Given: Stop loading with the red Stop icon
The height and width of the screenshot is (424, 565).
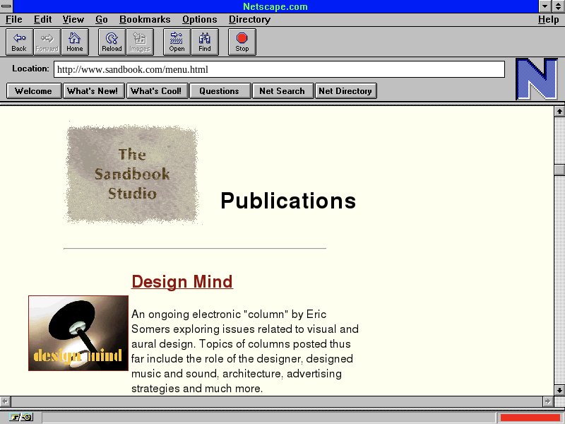Looking at the screenshot, I should (242, 42).
